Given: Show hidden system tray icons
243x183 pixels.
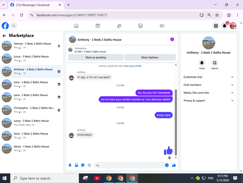Looking at the screenshot, I should [192, 178].
